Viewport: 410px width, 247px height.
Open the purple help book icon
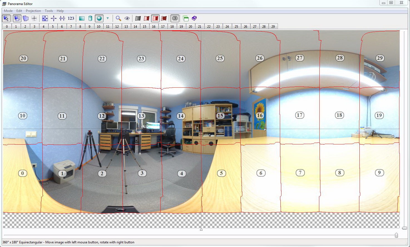(194, 18)
